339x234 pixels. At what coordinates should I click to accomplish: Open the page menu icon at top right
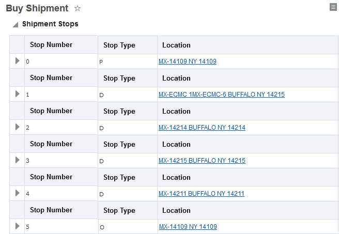tap(333, 7)
